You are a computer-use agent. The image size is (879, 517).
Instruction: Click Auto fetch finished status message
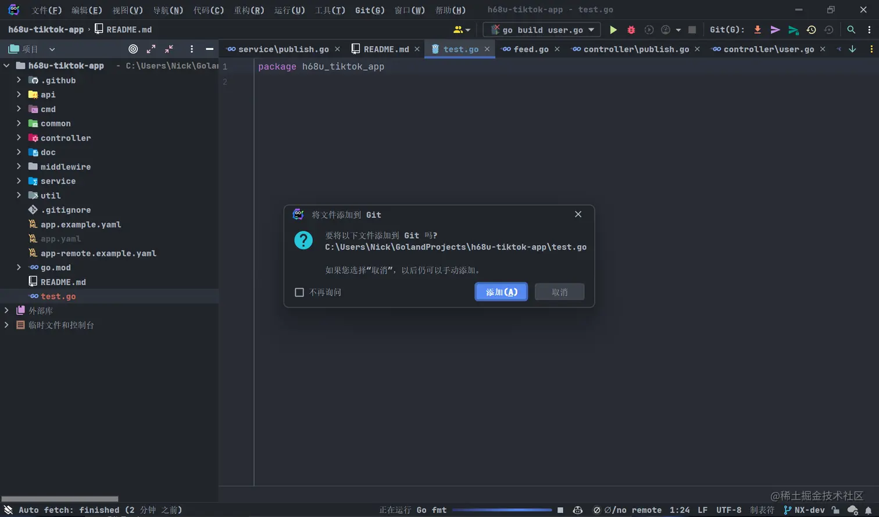(x=100, y=510)
